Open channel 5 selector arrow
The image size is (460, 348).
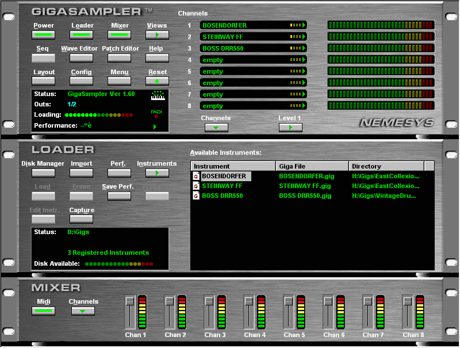(304, 71)
